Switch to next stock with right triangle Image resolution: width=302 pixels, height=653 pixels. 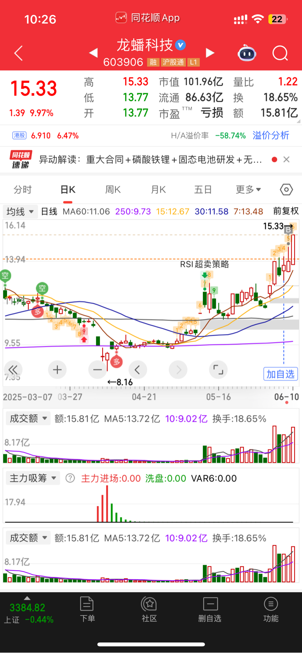[210, 53]
